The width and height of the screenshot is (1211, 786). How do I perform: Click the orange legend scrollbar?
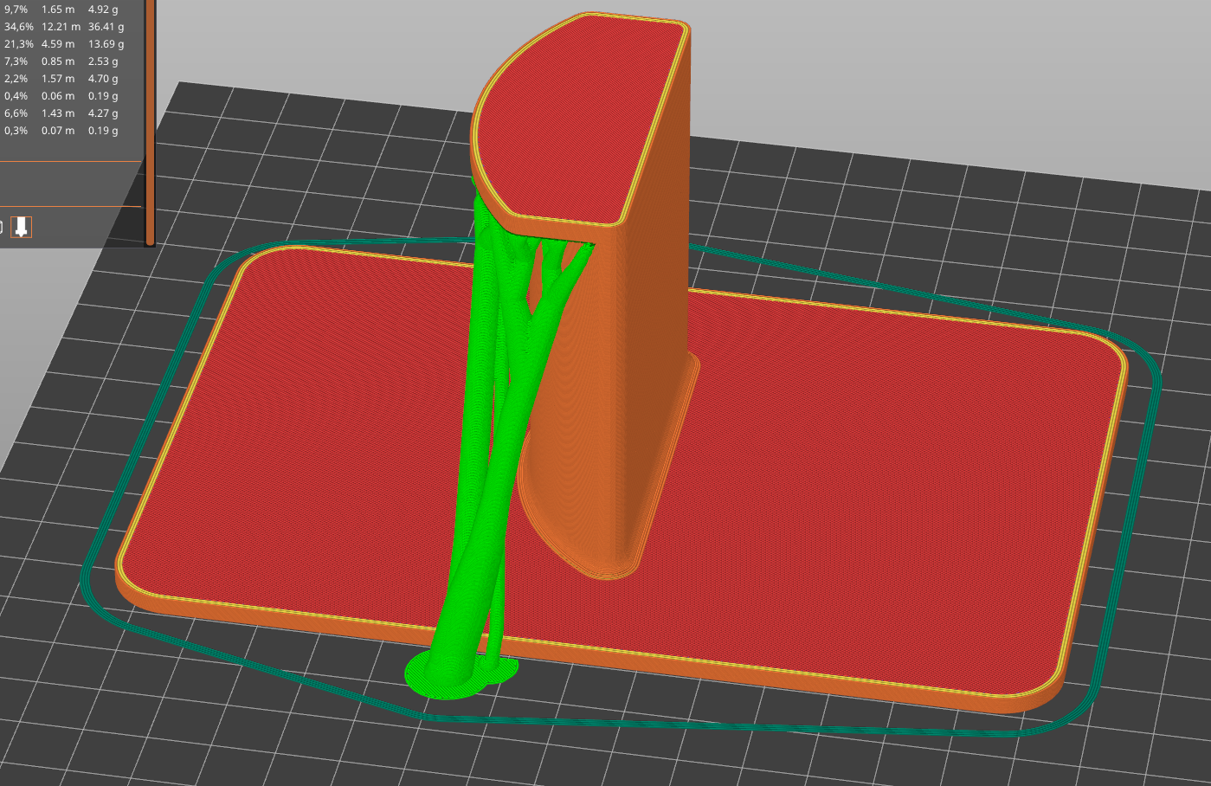tap(150, 122)
